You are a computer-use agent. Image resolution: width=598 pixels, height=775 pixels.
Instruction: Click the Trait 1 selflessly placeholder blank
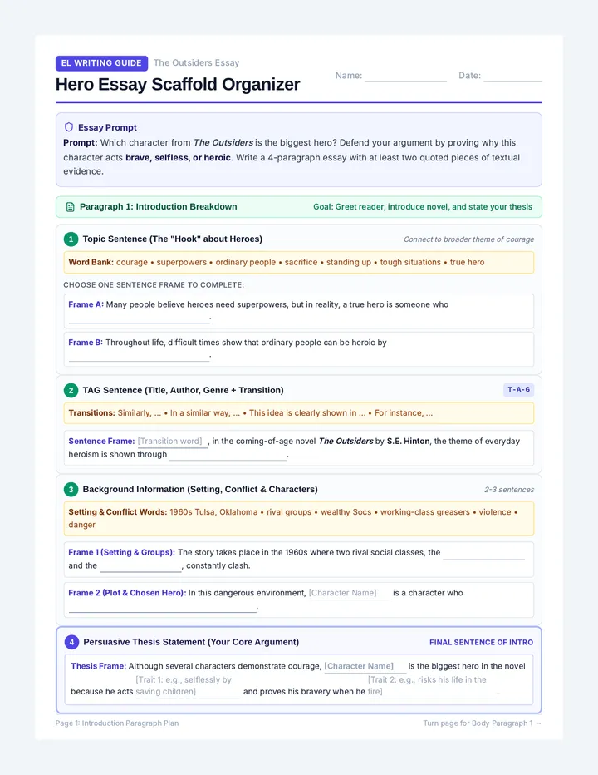189,686
